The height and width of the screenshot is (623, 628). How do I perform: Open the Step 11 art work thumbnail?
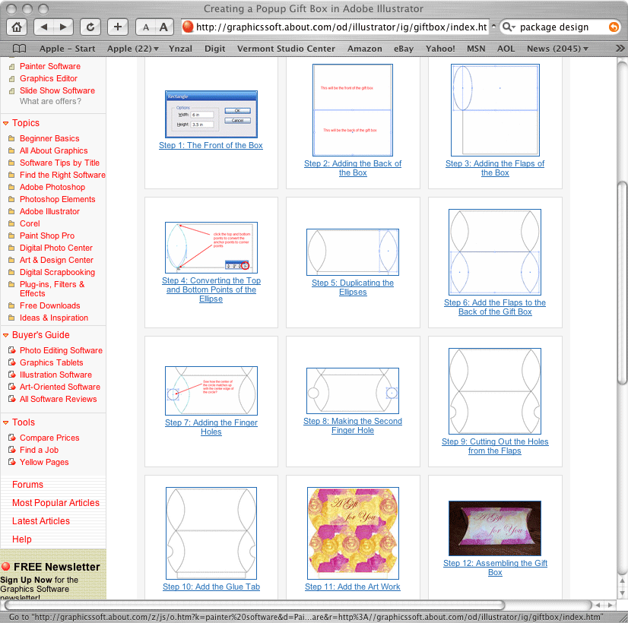point(353,533)
